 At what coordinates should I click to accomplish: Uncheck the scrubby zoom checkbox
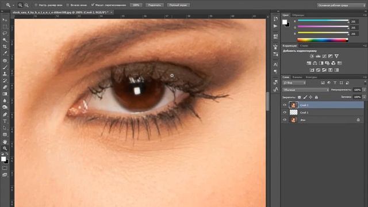point(93,5)
